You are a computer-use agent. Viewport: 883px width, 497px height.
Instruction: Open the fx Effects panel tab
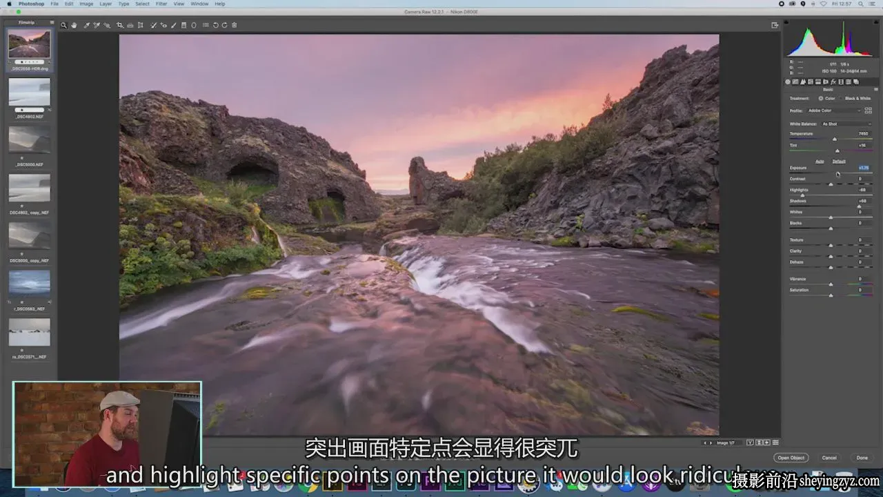(833, 81)
